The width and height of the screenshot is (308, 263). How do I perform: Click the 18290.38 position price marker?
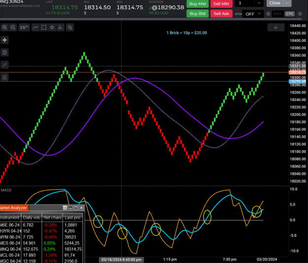(x=297, y=81)
